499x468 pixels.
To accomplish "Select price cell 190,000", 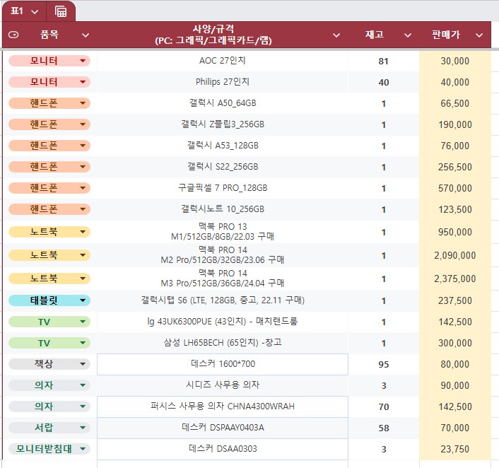I will 455,124.
